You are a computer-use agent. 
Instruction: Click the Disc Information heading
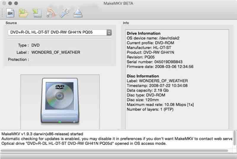tap(143, 76)
